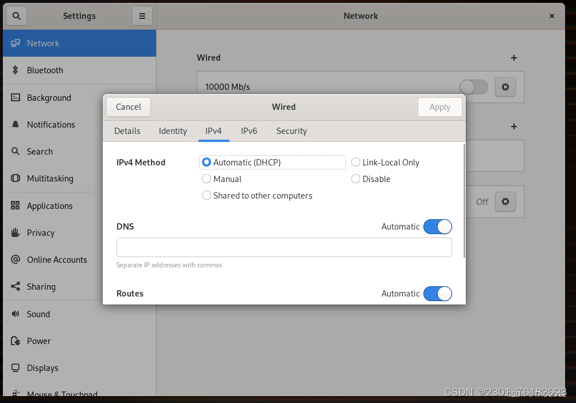Open Displays settings in sidebar
576x403 pixels.
click(79, 368)
